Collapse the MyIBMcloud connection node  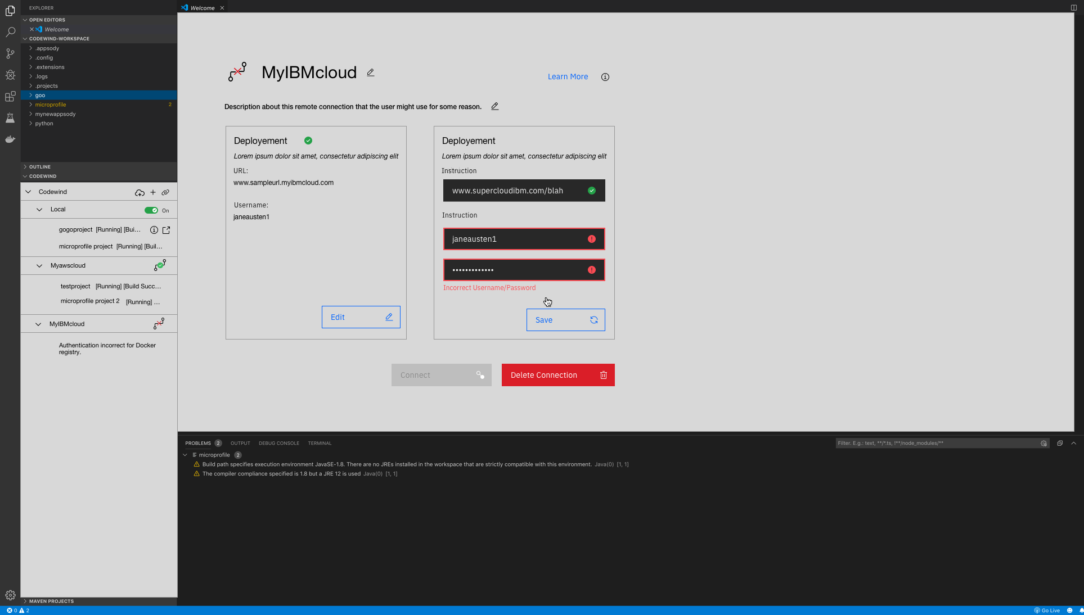(38, 324)
